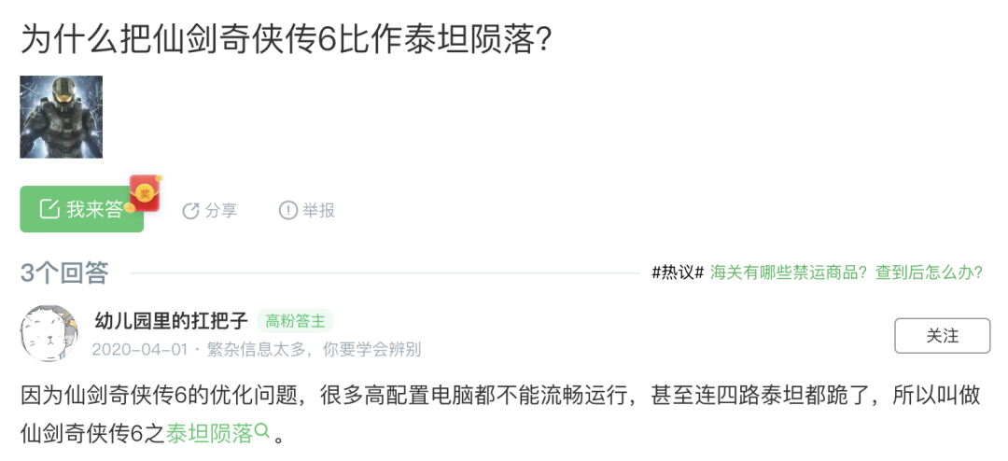
Task: Click the magnifier icon beside 泰坦陨落
Action: pos(262,431)
